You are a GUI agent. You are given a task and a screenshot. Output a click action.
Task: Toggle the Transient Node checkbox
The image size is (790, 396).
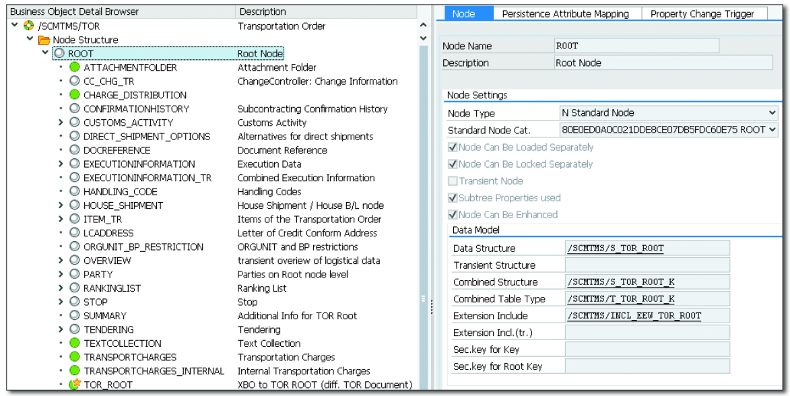point(453,181)
